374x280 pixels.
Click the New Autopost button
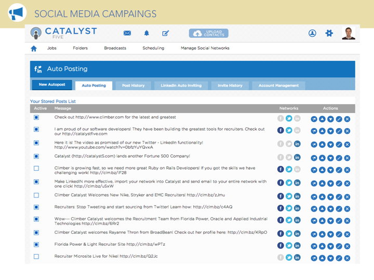tap(52, 85)
